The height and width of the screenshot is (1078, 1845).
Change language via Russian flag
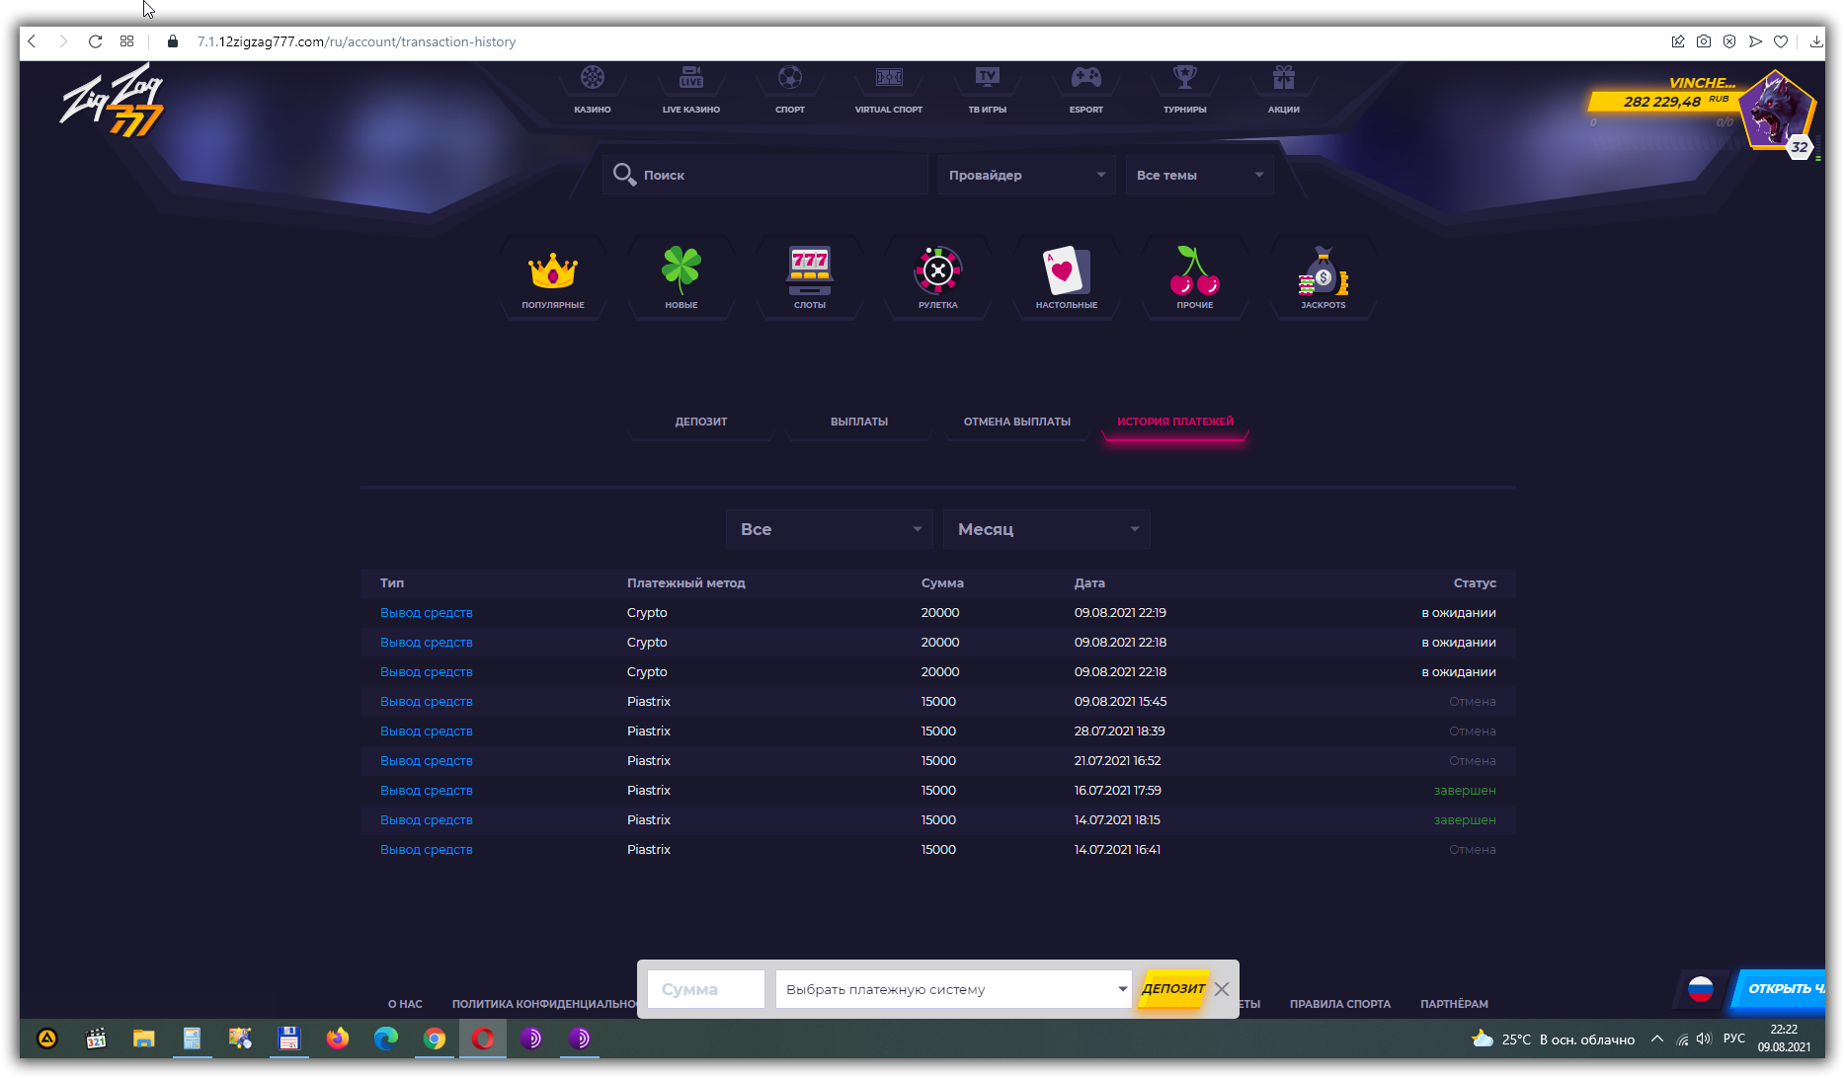point(1701,988)
